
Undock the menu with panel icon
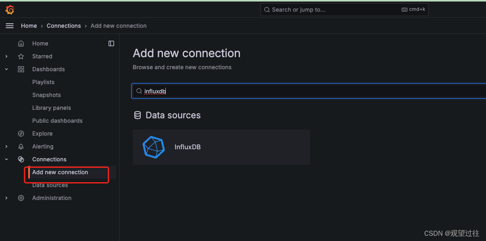[111, 43]
